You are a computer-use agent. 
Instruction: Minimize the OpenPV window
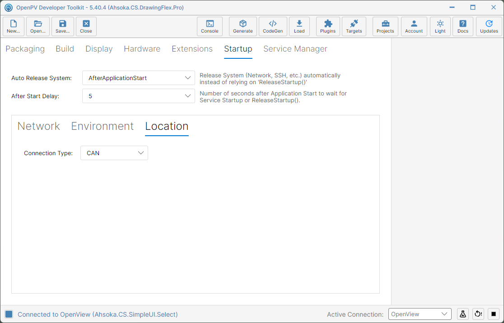[452, 7]
